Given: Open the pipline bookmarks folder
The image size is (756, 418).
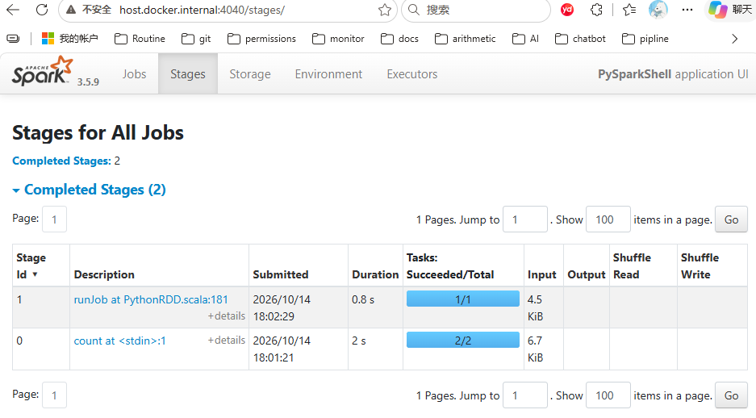Looking at the screenshot, I should click(645, 39).
